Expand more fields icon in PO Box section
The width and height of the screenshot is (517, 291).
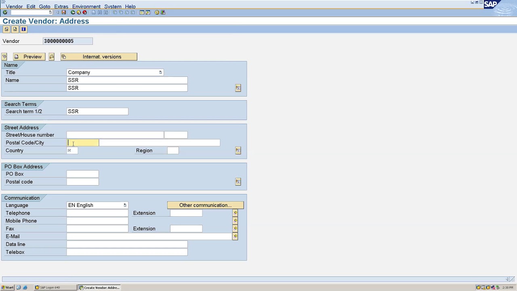click(238, 182)
